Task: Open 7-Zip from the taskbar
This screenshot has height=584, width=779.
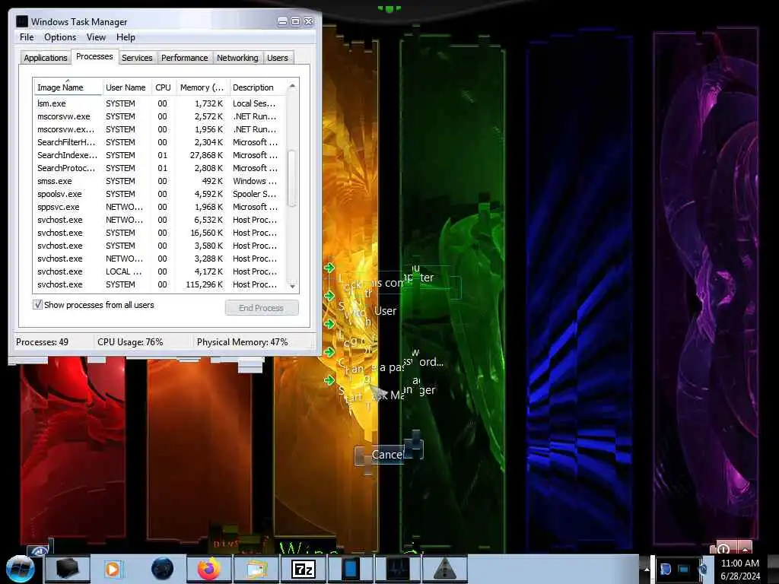Action: (304, 569)
